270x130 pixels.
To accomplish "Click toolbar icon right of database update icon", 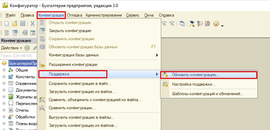I will click(x=32, y=32).
